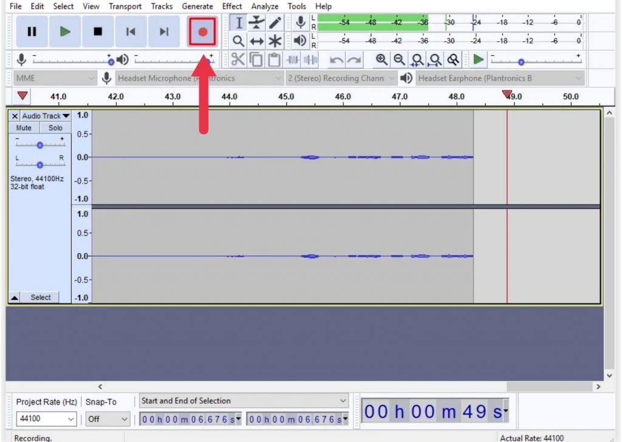Click the Copy icon

[256, 60]
